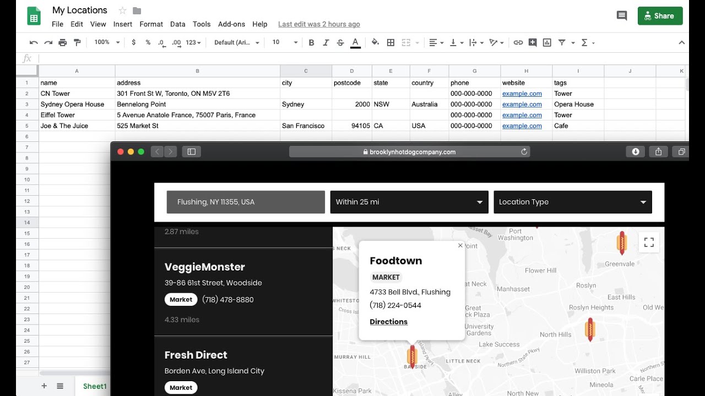Open the last edit history link

tap(319, 24)
